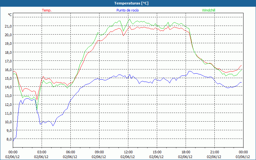Click the 10,0 y-axis value
Screen dimensions: 256x160
9,122
